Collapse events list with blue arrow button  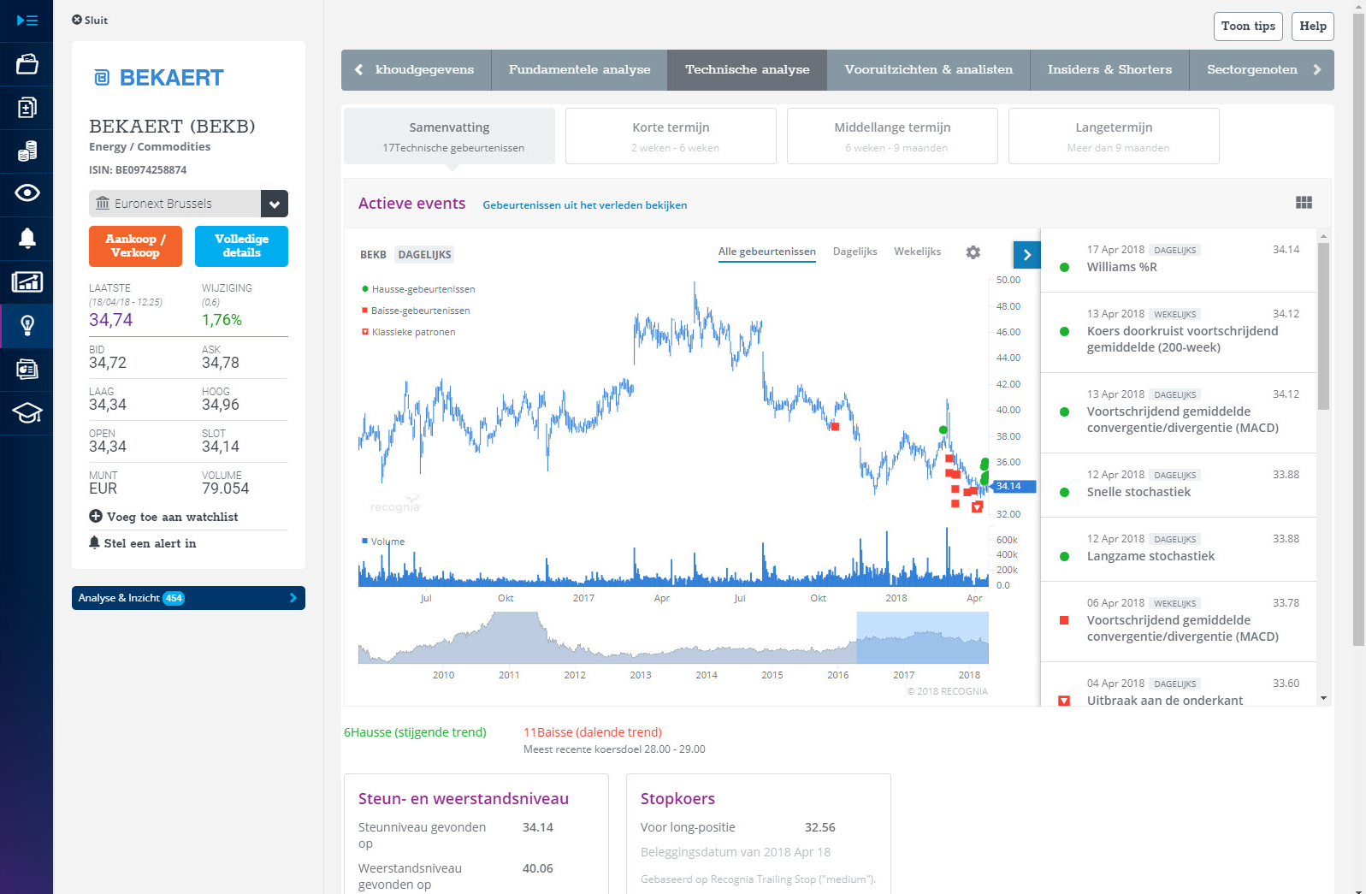pyautogui.click(x=1026, y=255)
